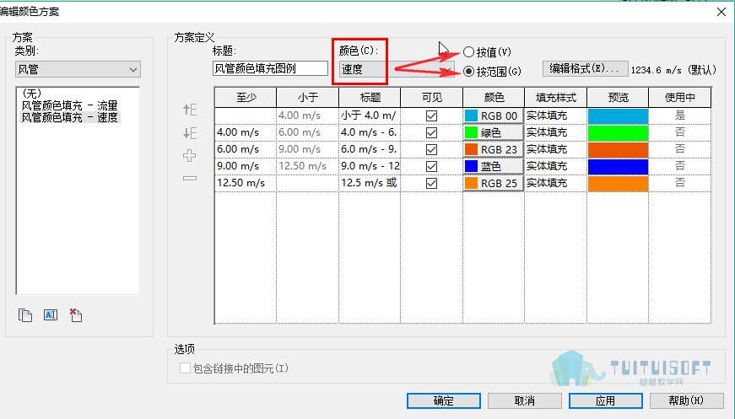
Task: Edit 至少 cell 9.00 m/s
Action: point(246,166)
